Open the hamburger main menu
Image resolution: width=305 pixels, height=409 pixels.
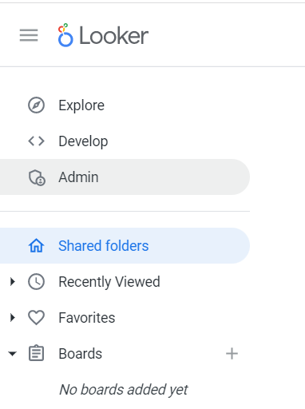coord(29,35)
